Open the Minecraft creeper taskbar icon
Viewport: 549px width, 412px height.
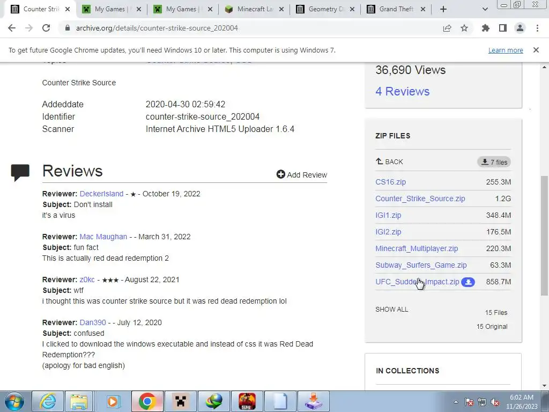point(181,401)
